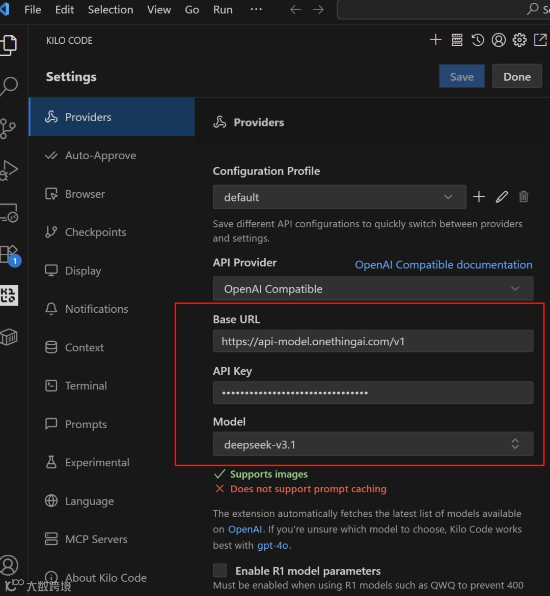Open the Kilo Code history icon

478,40
